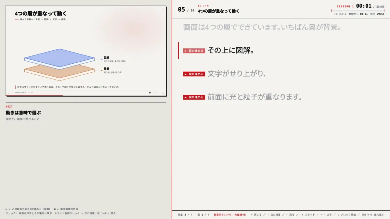
Task: Click the 背景 label in slide preview
Action: (106, 69)
